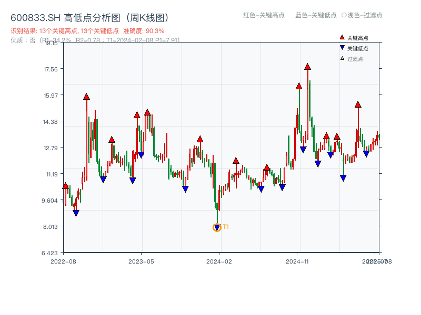
Task: Click the T1 text label on the chart
Action: pyautogui.click(x=225, y=227)
